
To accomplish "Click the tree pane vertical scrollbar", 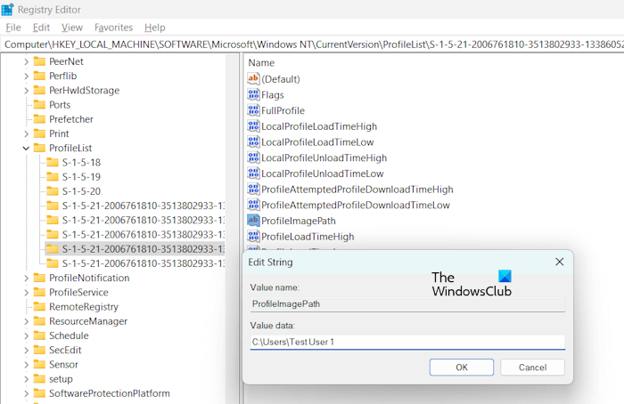I will [233, 229].
